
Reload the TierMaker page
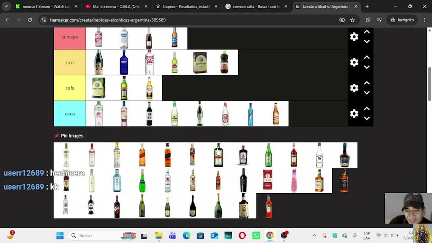30,20
